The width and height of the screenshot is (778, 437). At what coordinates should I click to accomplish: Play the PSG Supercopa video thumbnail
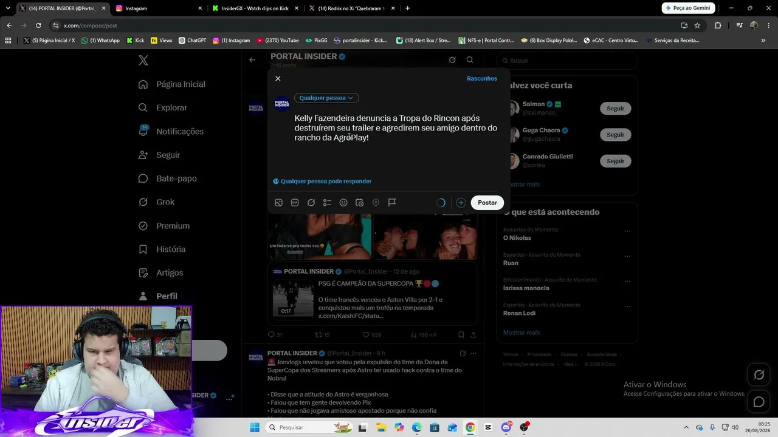[293, 299]
